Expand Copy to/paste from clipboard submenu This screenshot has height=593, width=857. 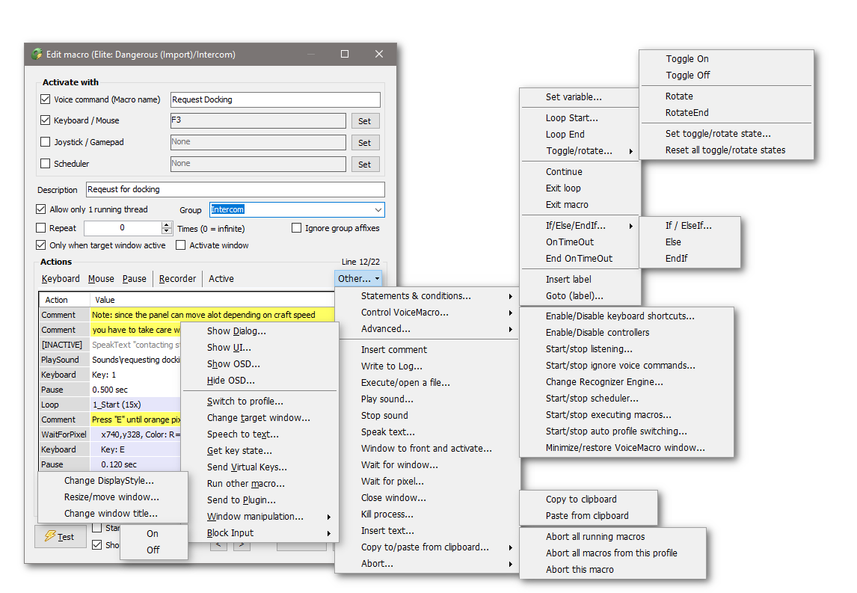(426, 547)
